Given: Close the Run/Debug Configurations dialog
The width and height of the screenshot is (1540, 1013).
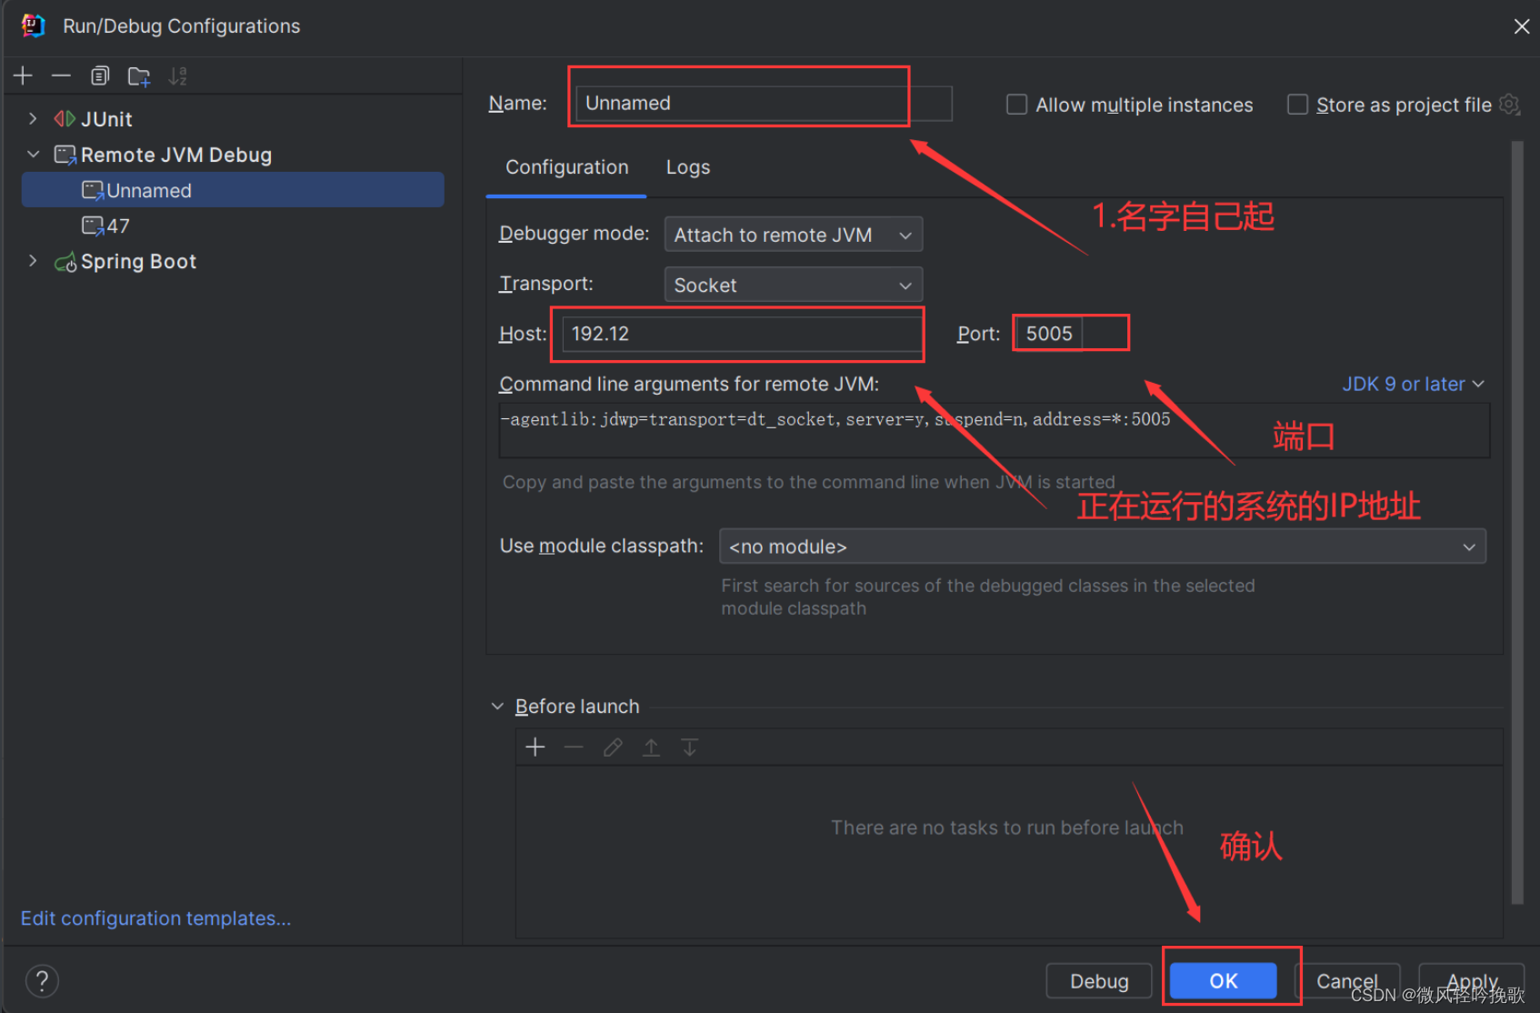Looking at the screenshot, I should tap(1521, 26).
